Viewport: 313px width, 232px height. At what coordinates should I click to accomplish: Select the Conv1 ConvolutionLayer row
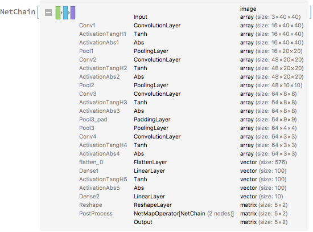pyautogui.click(x=191, y=26)
